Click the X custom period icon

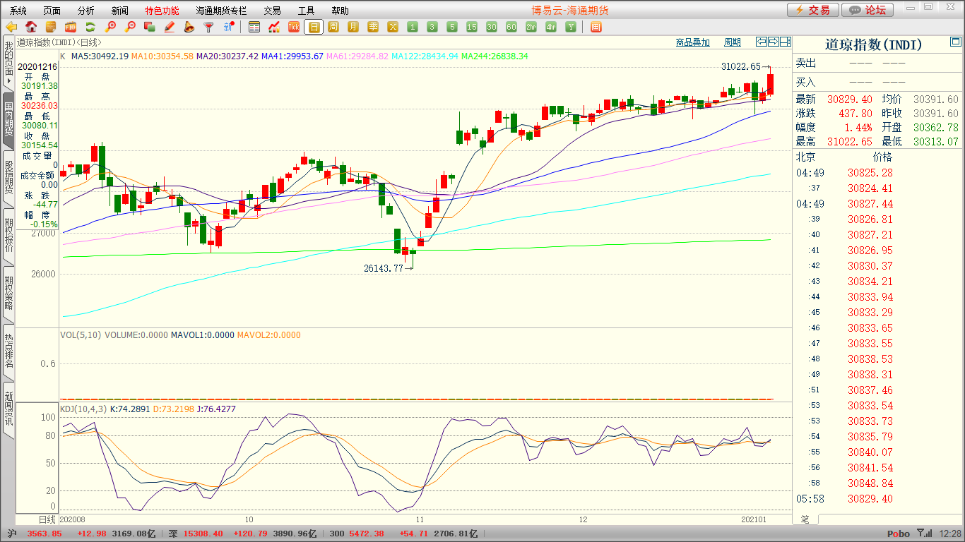click(x=393, y=28)
